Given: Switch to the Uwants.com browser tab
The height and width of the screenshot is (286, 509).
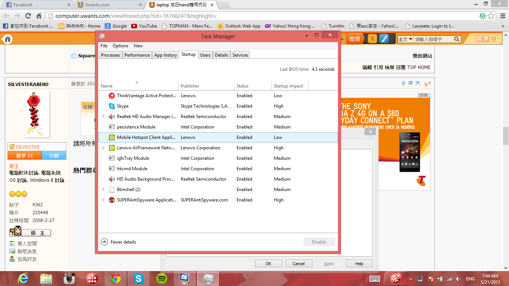Looking at the screenshot, I should click(x=110, y=5).
